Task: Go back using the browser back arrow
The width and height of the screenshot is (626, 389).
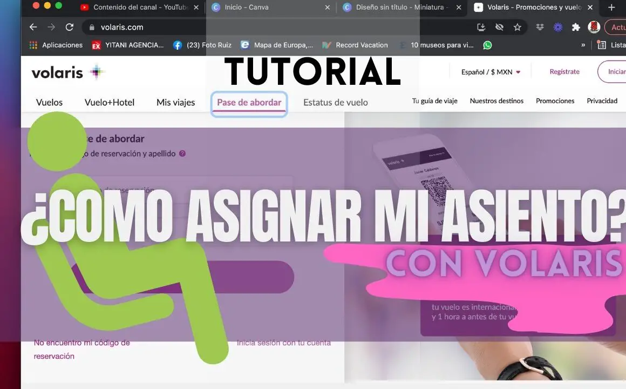Action: tap(33, 27)
